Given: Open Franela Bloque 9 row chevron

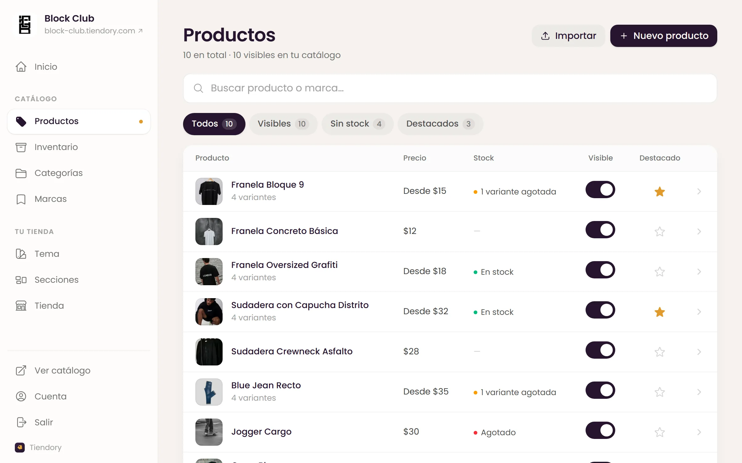Looking at the screenshot, I should [699, 191].
